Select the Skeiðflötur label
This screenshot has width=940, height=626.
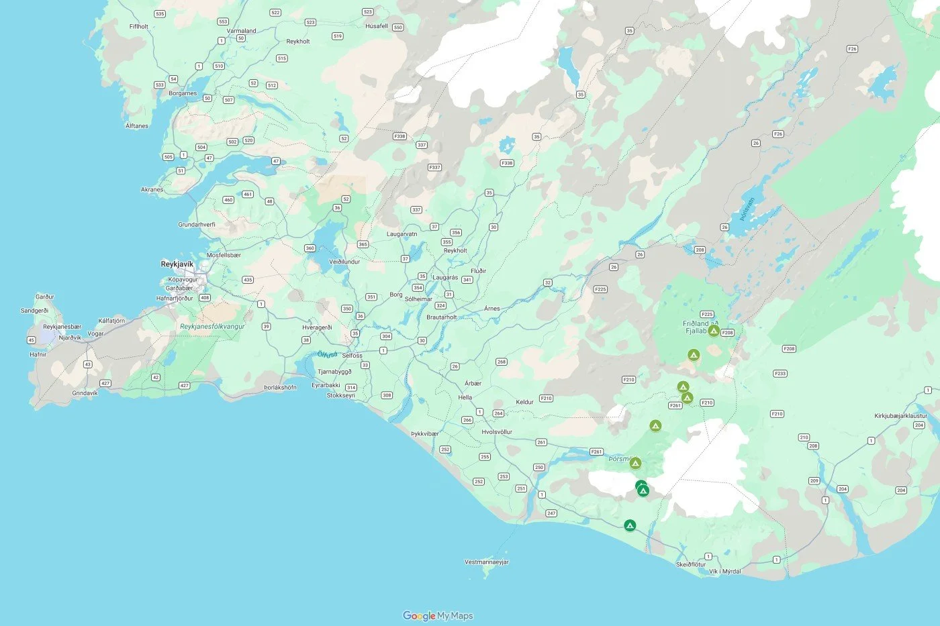[691, 564]
